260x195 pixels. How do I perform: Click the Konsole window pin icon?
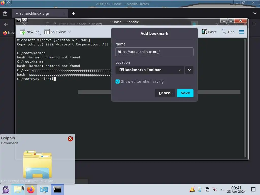25,21
